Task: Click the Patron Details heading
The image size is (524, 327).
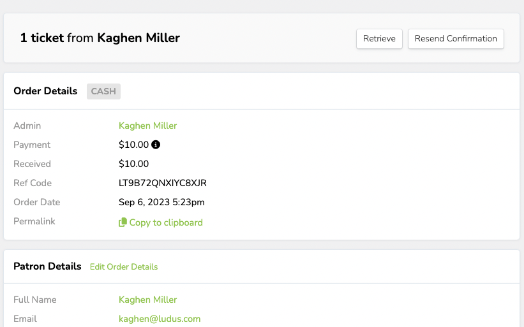Action: tap(47, 266)
